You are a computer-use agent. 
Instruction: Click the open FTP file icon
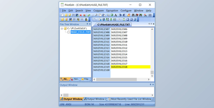click(x=70, y=15)
